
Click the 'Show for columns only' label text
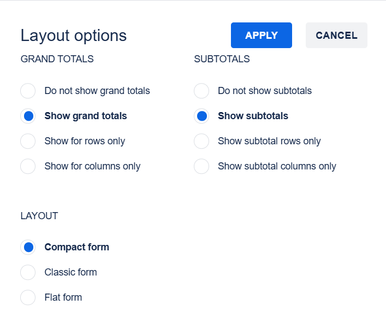pos(92,166)
